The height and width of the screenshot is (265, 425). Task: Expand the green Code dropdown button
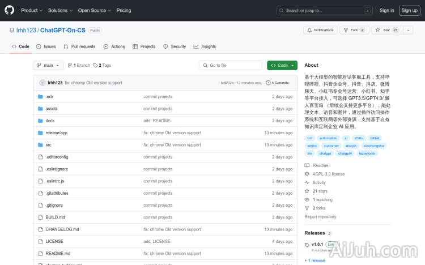coord(282,65)
